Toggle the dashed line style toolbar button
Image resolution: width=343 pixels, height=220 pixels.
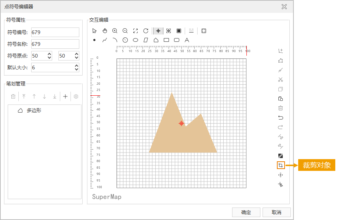point(191,31)
